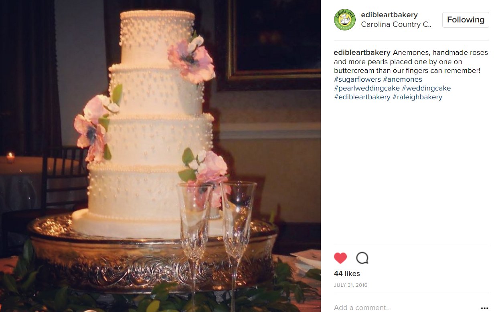
Task: Open the #edibleartbakery hashtag
Action: 362,97
